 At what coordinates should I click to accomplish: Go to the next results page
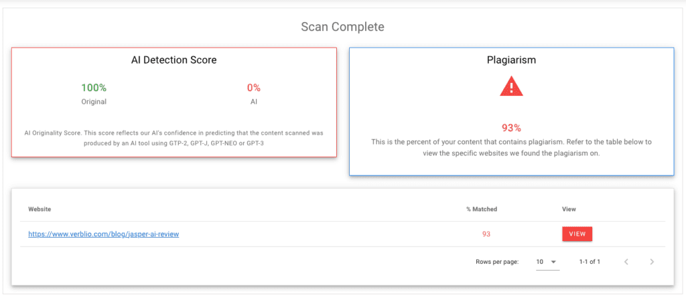652,262
